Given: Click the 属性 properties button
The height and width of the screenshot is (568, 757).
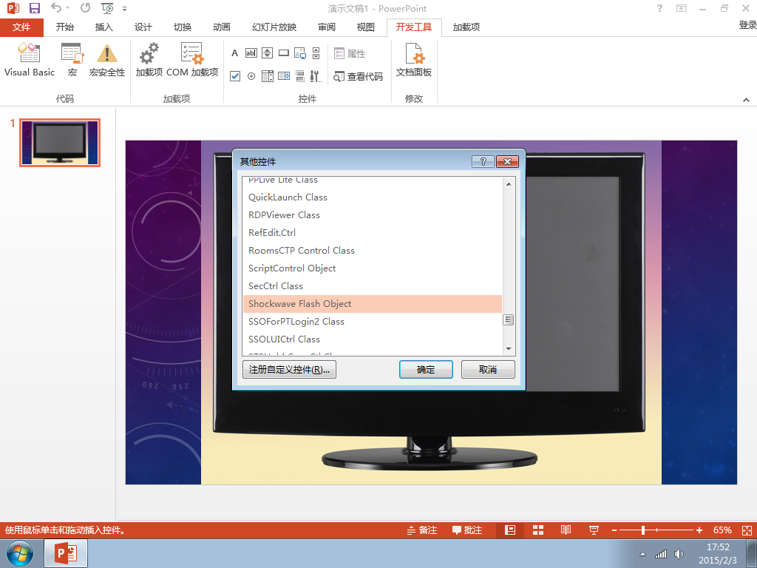Looking at the screenshot, I should 350,53.
